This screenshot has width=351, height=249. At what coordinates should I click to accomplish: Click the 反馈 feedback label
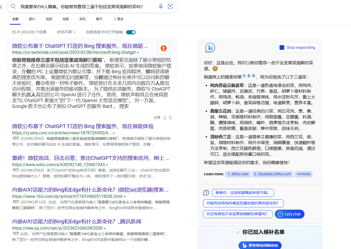tap(157, 118)
